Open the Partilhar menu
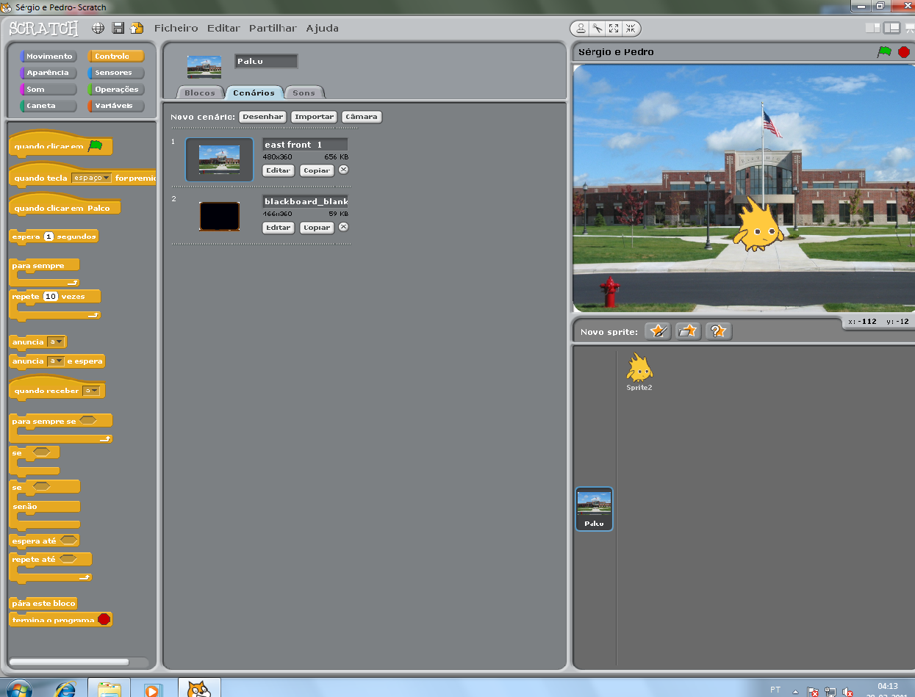Image resolution: width=915 pixels, height=697 pixels. 273,28
